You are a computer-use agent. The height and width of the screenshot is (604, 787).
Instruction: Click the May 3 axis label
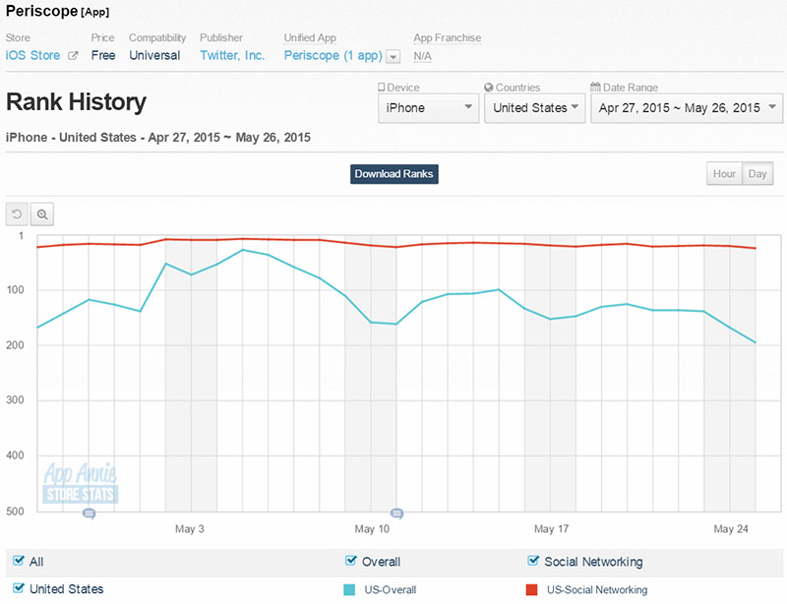pos(189,528)
